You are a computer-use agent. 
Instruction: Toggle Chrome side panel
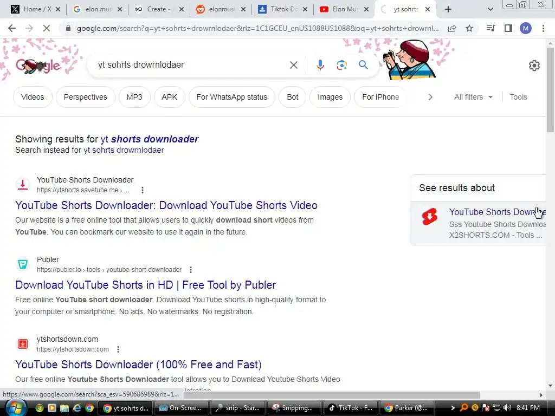[508, 28]
